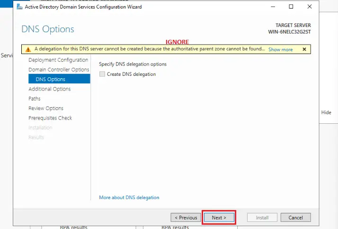Go to Prerequisites Check step
Screen dimensions: 338x229
[50, 118]
